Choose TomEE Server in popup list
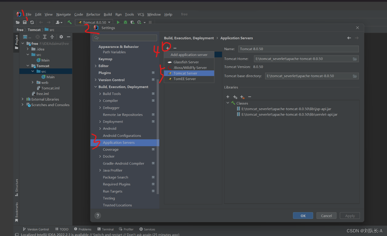387x236 pixels. click(x=189, y=79)
